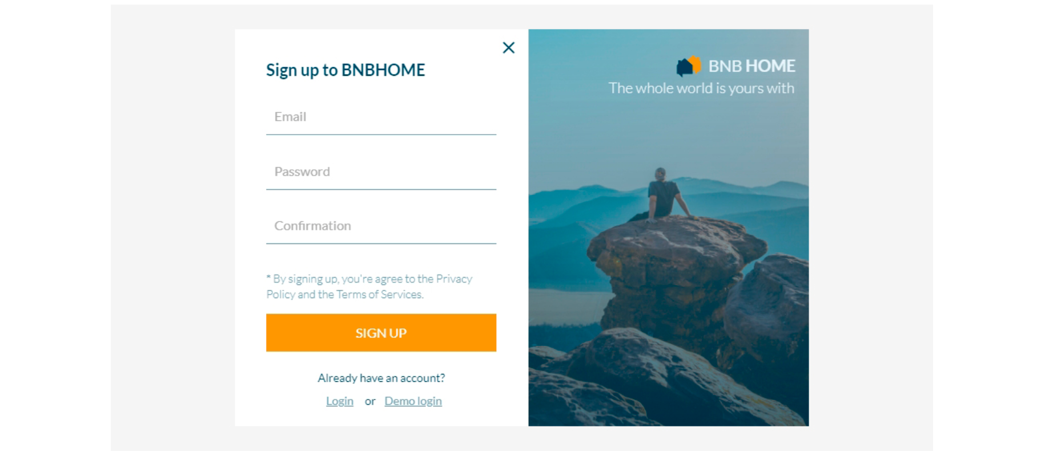The width and height of the screenshot is (1045, 456).
Task: Click the gray backdrop outside the dialog
Action: pos(171,228)
